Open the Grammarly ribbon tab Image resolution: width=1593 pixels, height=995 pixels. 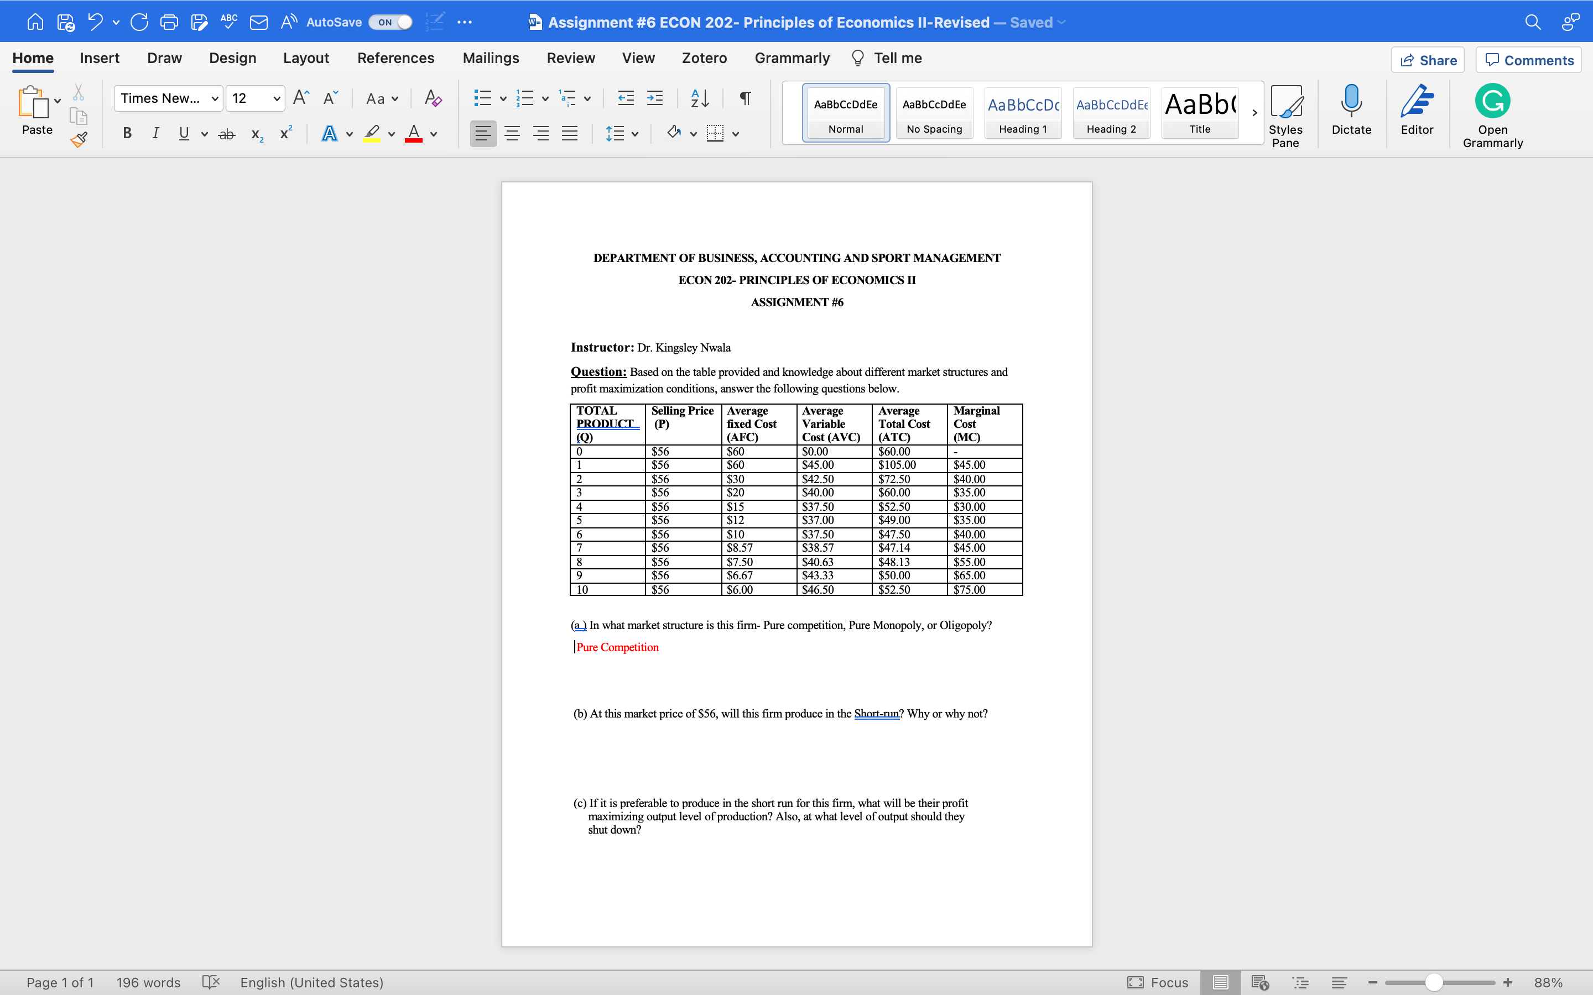tap(791, 58)
